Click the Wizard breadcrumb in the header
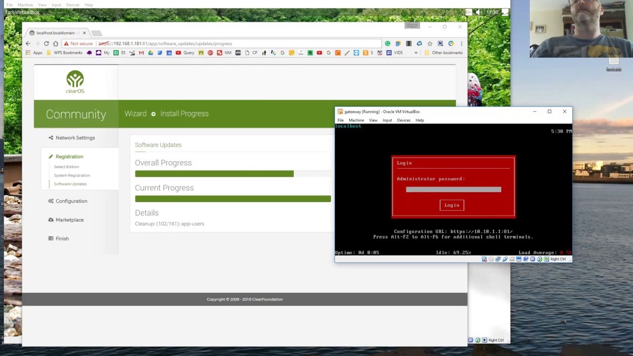 [x=136, y=114]
